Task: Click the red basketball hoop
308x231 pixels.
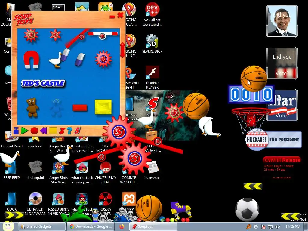Action: (x=251, y=120)
